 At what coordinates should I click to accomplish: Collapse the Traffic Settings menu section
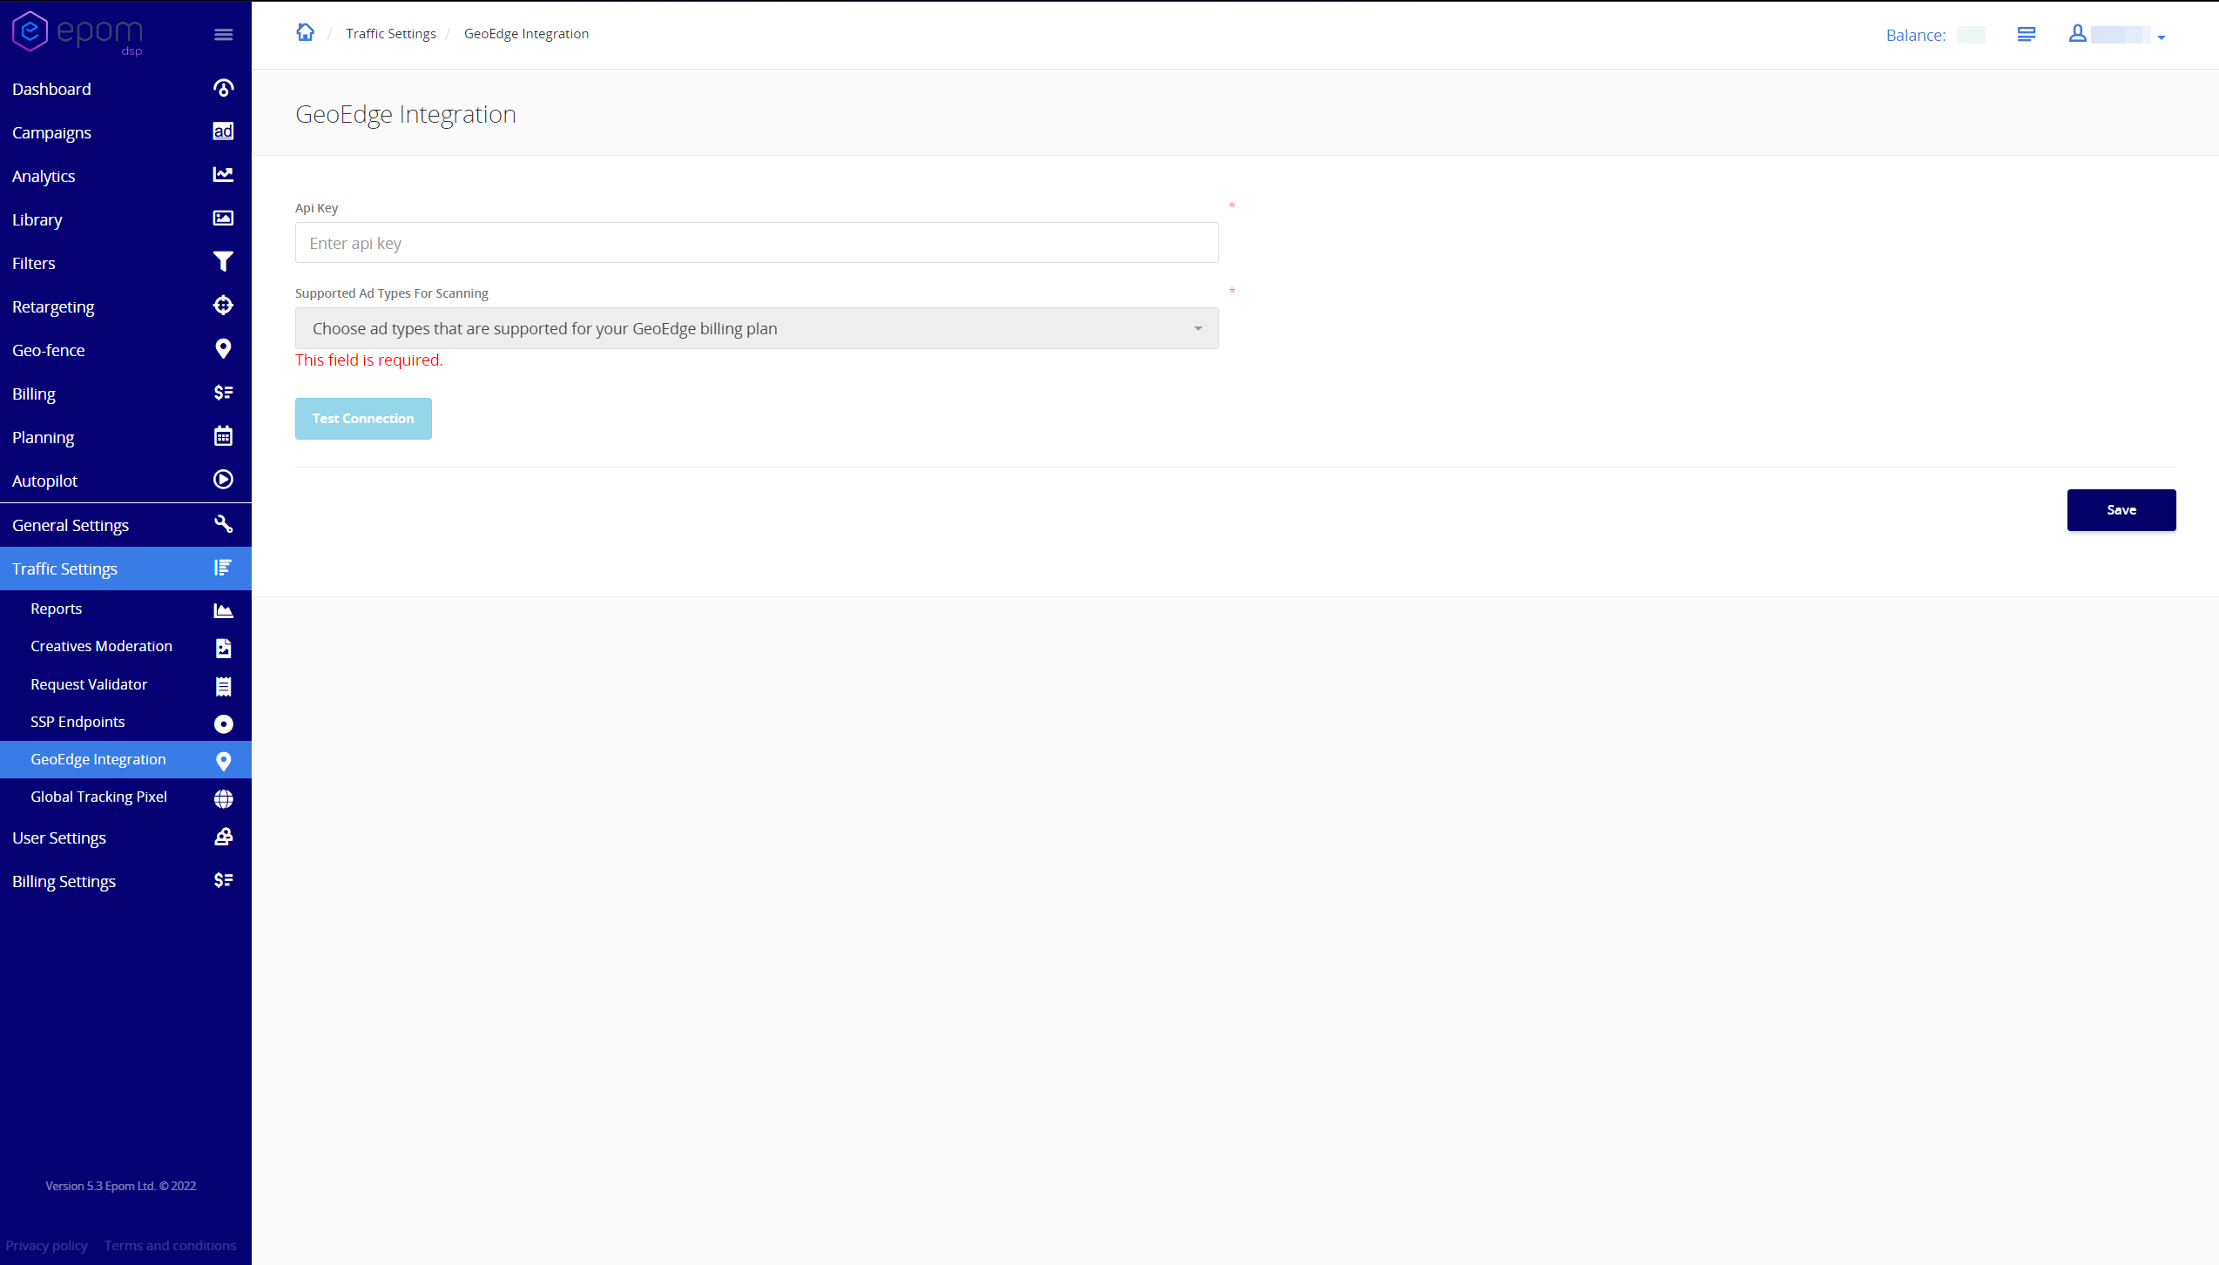coord(125,569)
